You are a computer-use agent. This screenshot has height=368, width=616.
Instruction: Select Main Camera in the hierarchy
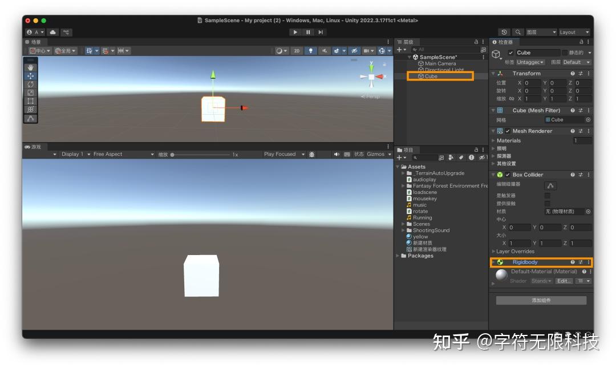440,64
